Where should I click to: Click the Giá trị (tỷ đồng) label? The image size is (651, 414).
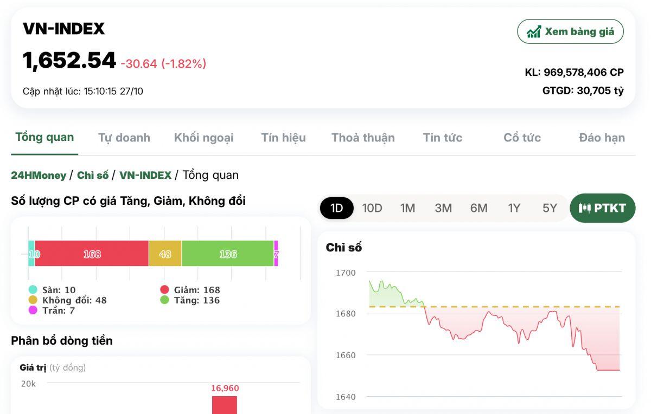[53, 367]
